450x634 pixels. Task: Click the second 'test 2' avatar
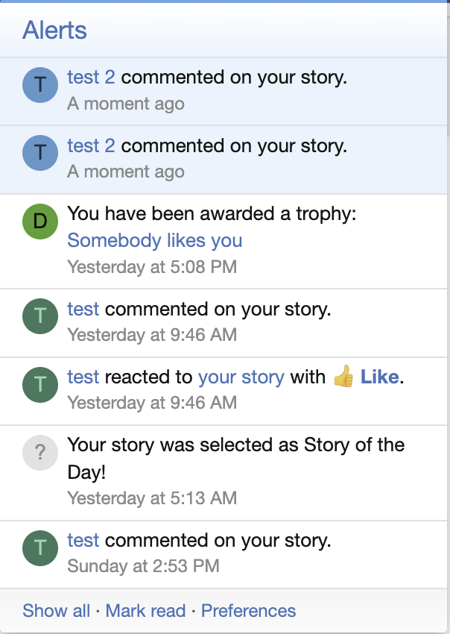(39, 153)
